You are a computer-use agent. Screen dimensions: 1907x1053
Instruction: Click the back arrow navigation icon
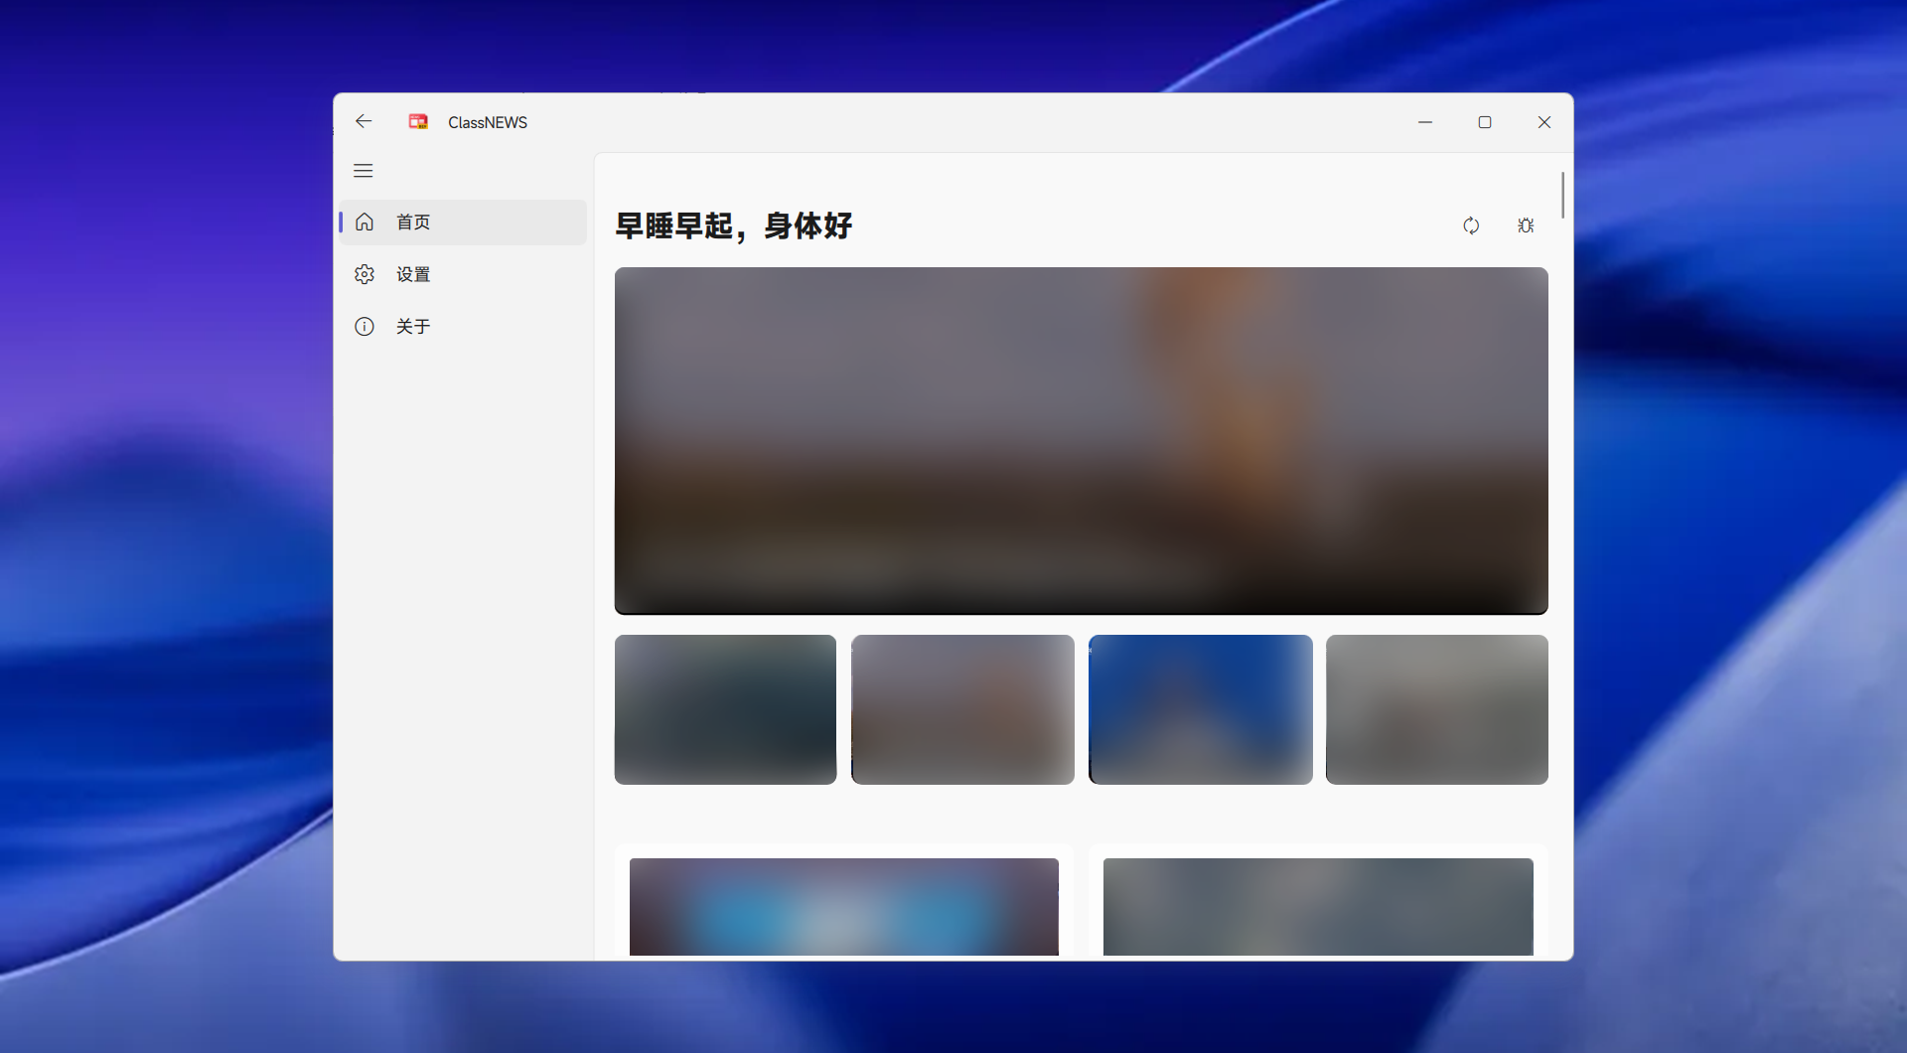coord(364,121)
